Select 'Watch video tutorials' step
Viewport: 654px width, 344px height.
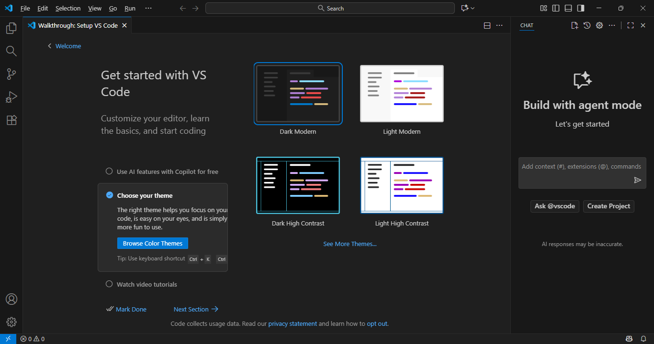(147, 284)
